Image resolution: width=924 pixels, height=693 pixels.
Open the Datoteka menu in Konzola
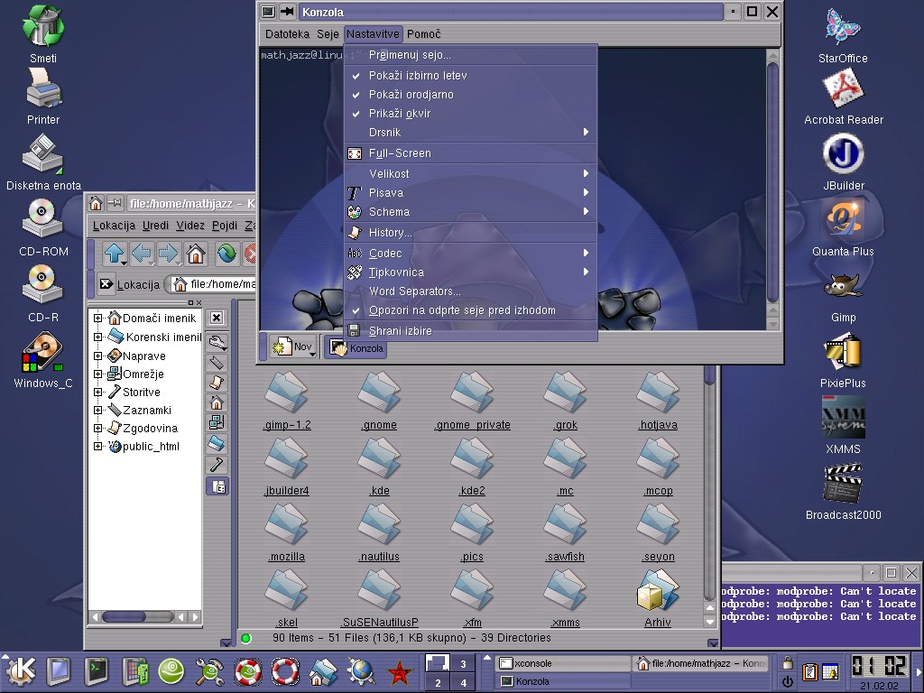287,34
